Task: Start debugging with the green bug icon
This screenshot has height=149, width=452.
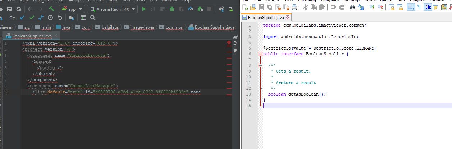Action: pyautogui.click(x=172, y=9)
